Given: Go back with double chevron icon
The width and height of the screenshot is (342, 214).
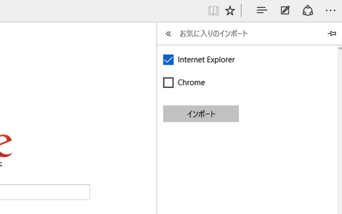Looking at the screenshot, I should click(x=168, y=34).
